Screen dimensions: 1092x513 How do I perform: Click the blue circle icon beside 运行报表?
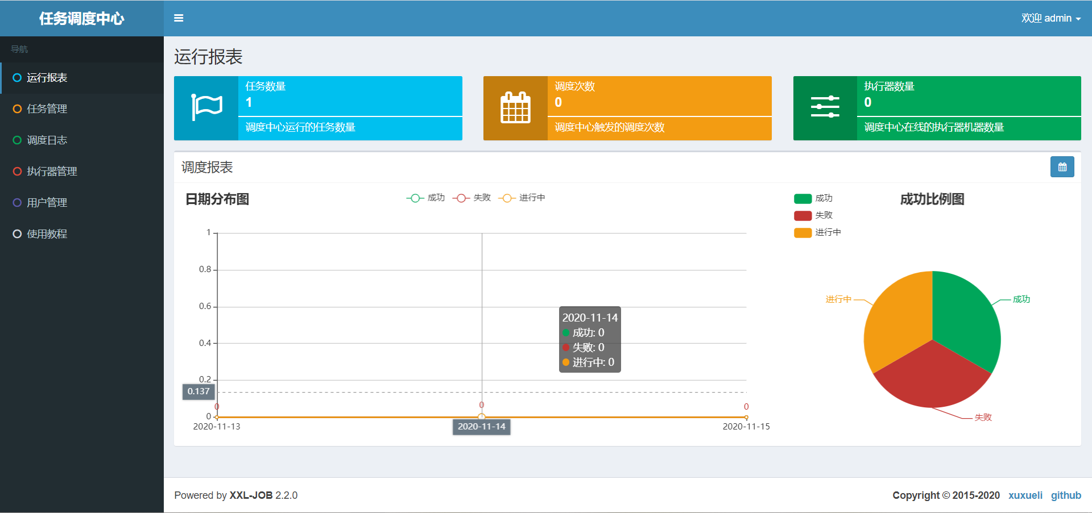pos(17,78)
